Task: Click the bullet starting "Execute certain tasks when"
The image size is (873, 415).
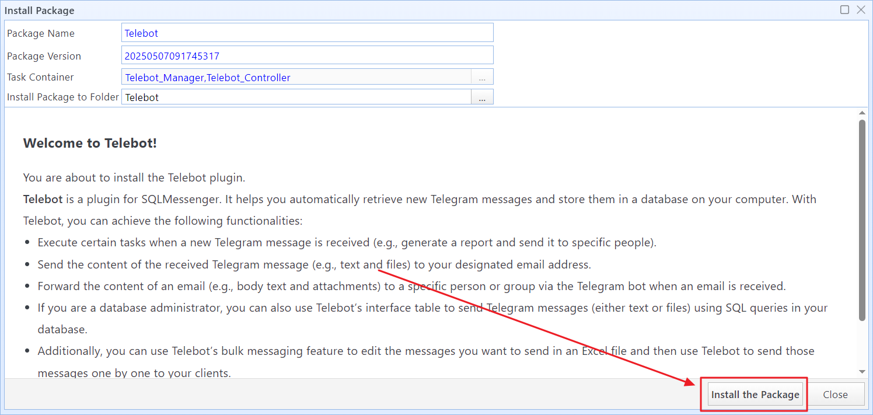Action: tap(347, 242)
